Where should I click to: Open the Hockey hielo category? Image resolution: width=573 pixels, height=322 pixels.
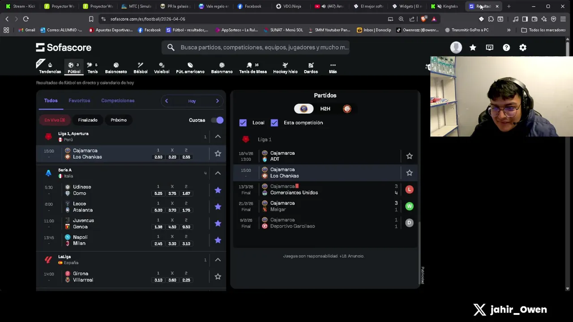[285, 68]
